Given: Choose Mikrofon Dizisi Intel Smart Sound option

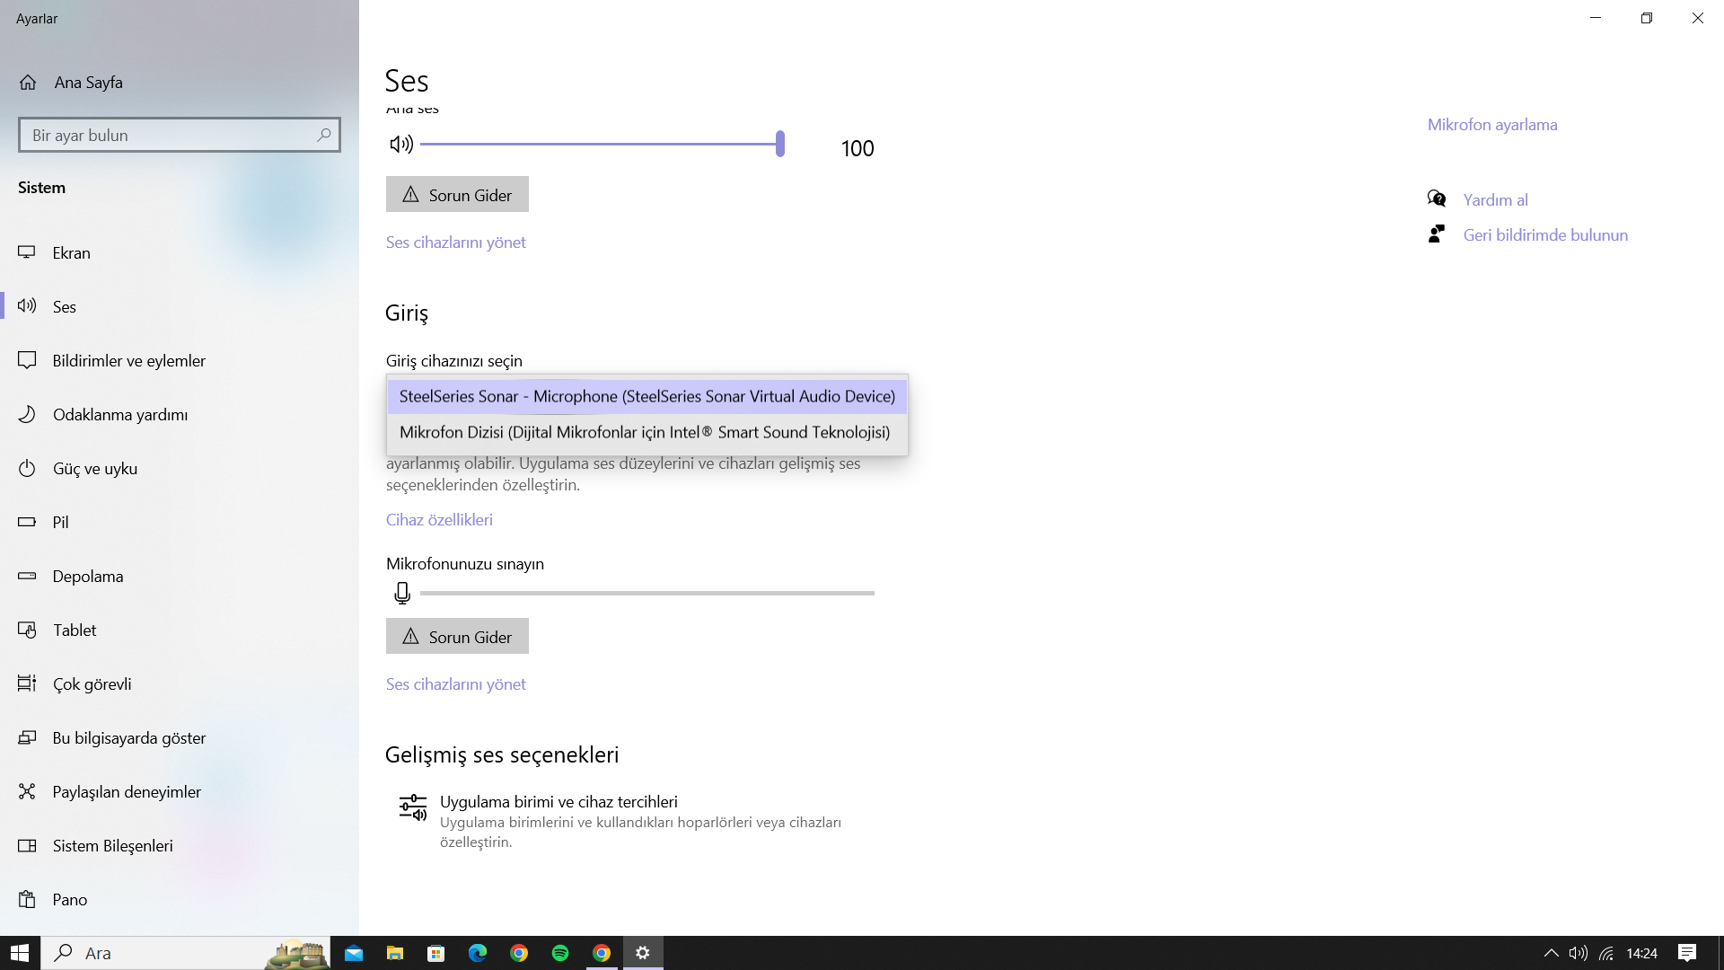Looking at the screenshot, I should [x=645, y=432].
